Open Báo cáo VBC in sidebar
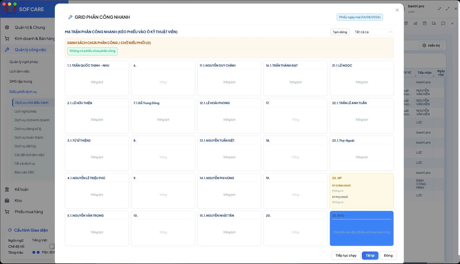This screenshot has height=264, width=460. coord(24,172)
